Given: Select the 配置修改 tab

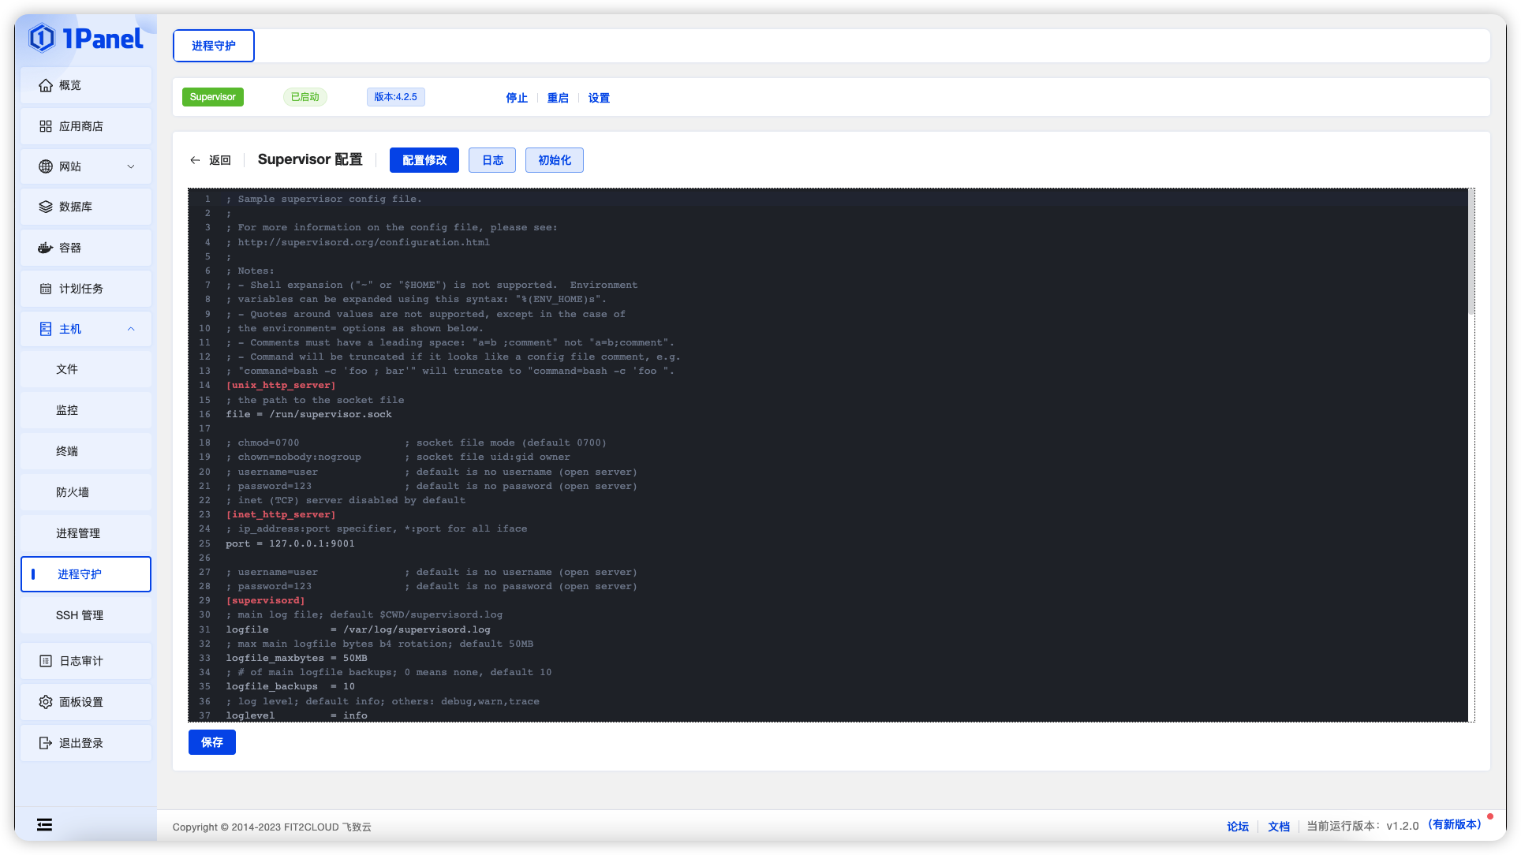Looking at the screenshot, I should point(424,160).
